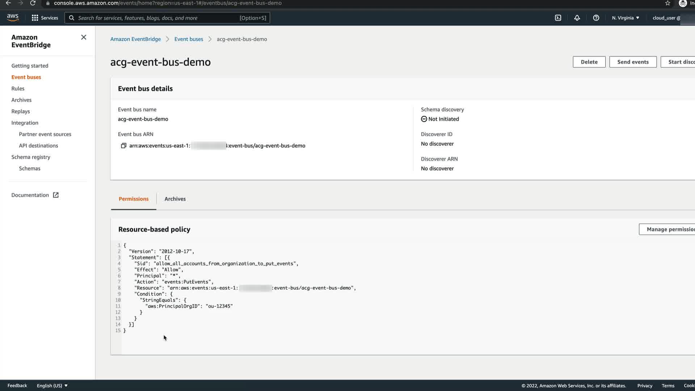Reload the browser page
This screenshot has width=695, height=391.
click(x=33, y=3)
